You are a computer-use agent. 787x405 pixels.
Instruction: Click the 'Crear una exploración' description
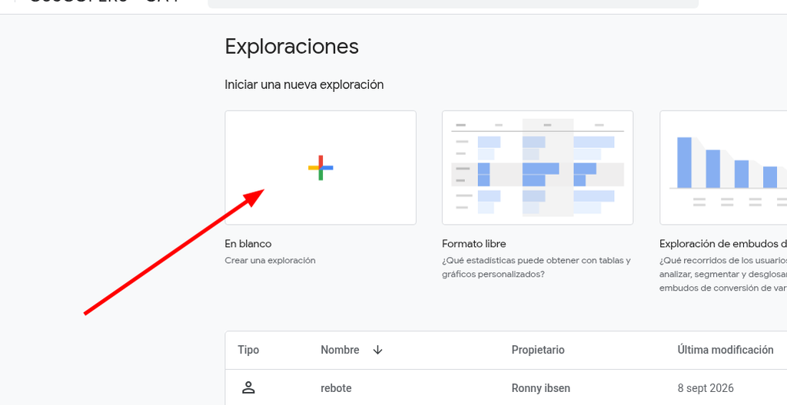pyautogui.click(x=270, y=260)
